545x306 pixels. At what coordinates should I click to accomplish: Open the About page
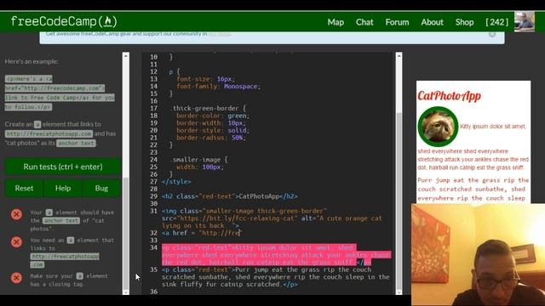432,22
